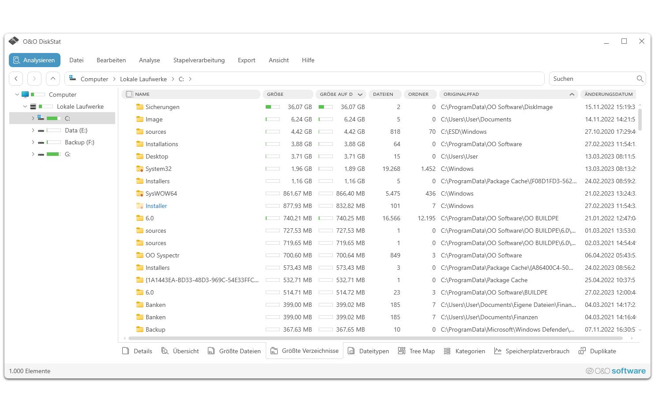Click the Lokale Laufwerke breadcrumb

click(143, 79)
